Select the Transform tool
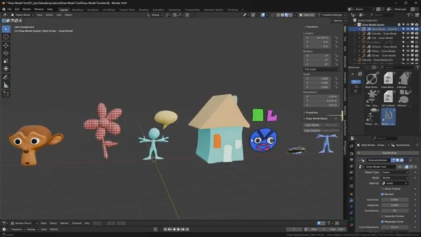 point(6,68)
